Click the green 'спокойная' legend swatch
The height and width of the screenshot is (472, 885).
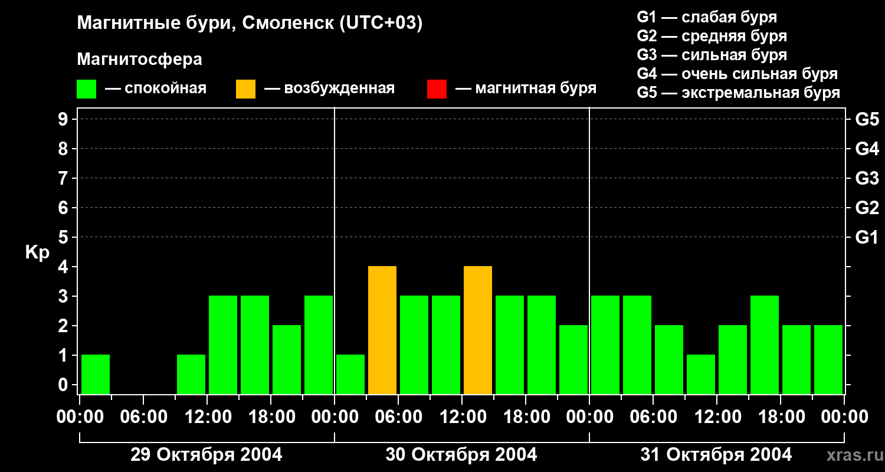pyautogui.click(x=87, y=89)
